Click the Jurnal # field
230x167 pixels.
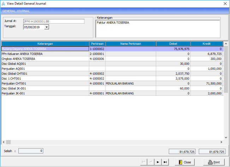point(54,21)
